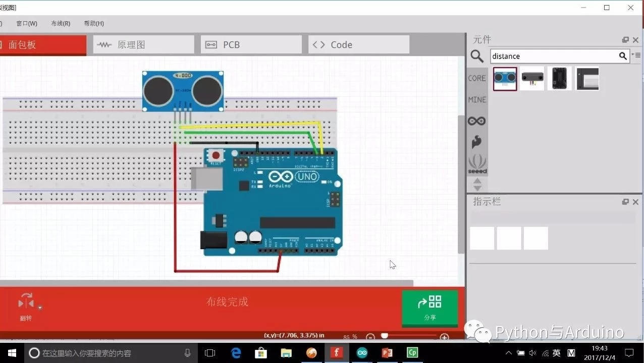The image size is (644, 363).
Task: Select the black module part search result
Action: point(560,79)
